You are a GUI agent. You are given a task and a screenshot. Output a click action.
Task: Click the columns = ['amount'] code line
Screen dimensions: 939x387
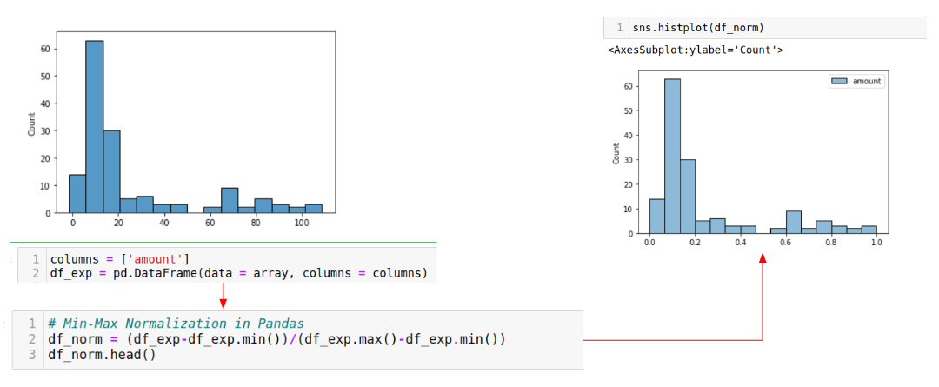coord(119,259)
